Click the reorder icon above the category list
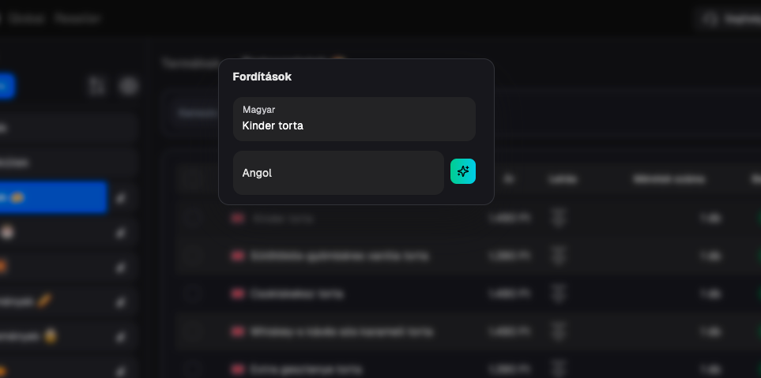Screen dimensions: 761x378 coord(97,86)
